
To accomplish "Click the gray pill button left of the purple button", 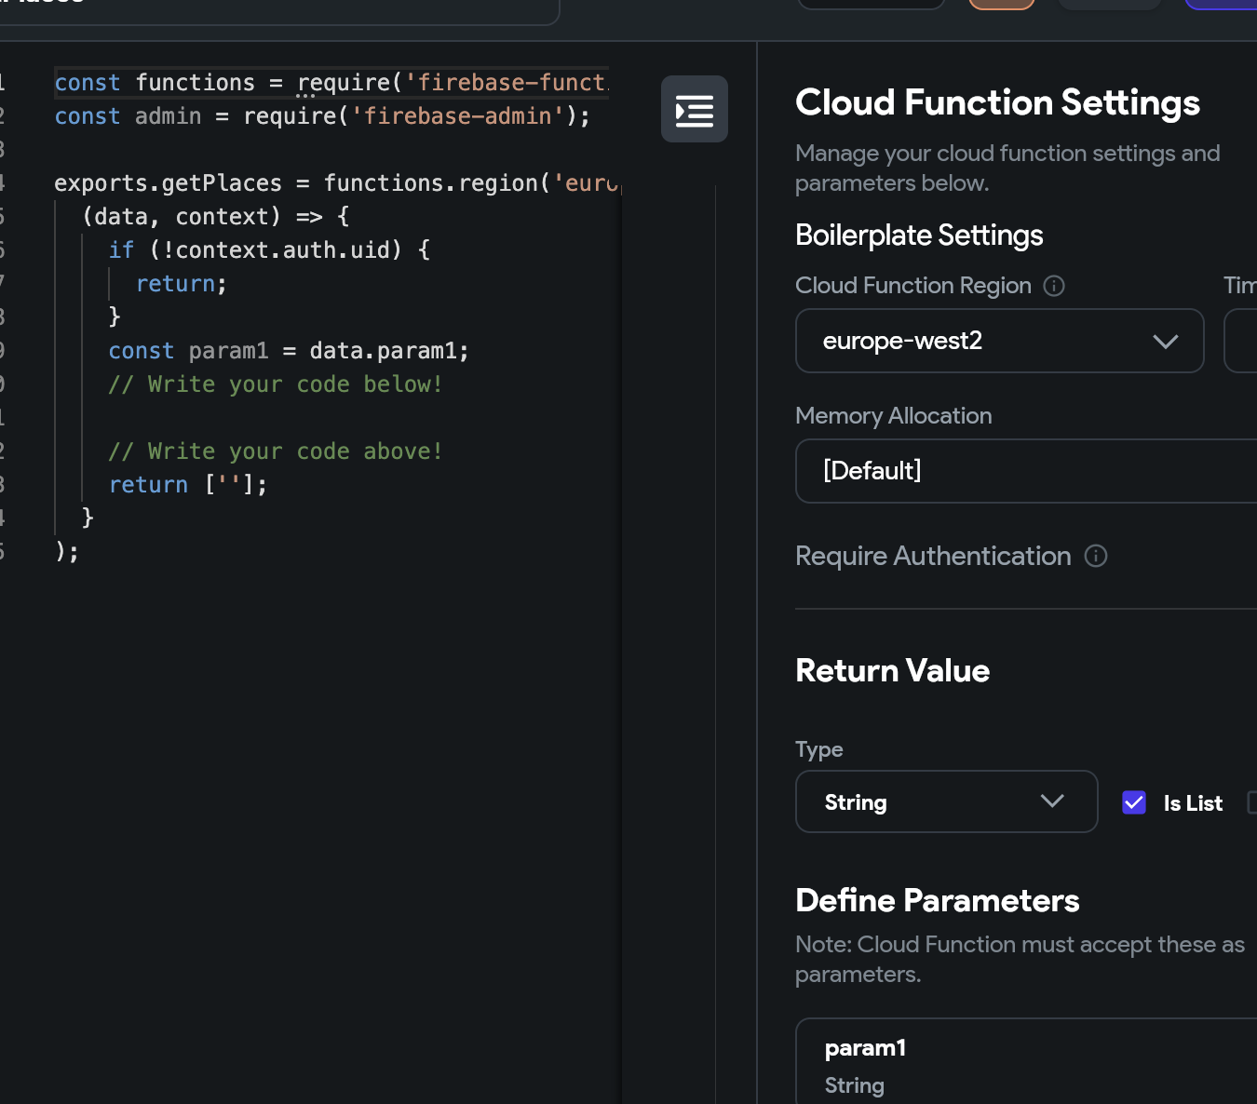I will (x=1108, y=4).
